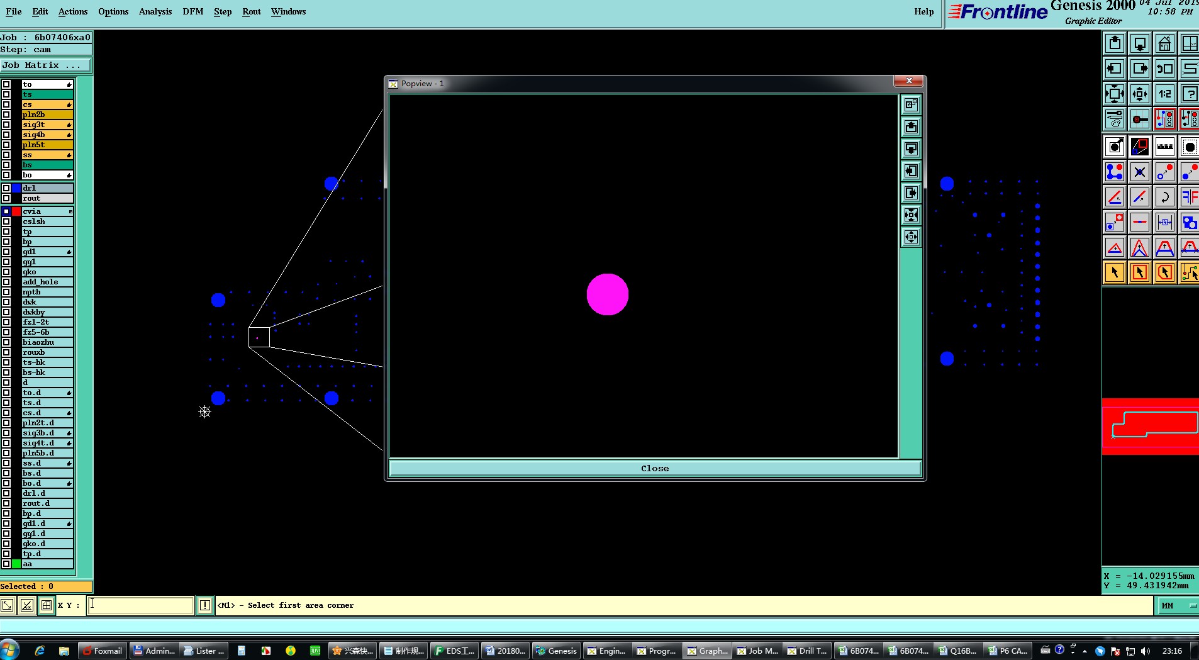Click the red color swatch of cvia layer
1199x660 pixels.
coord(16,211)
